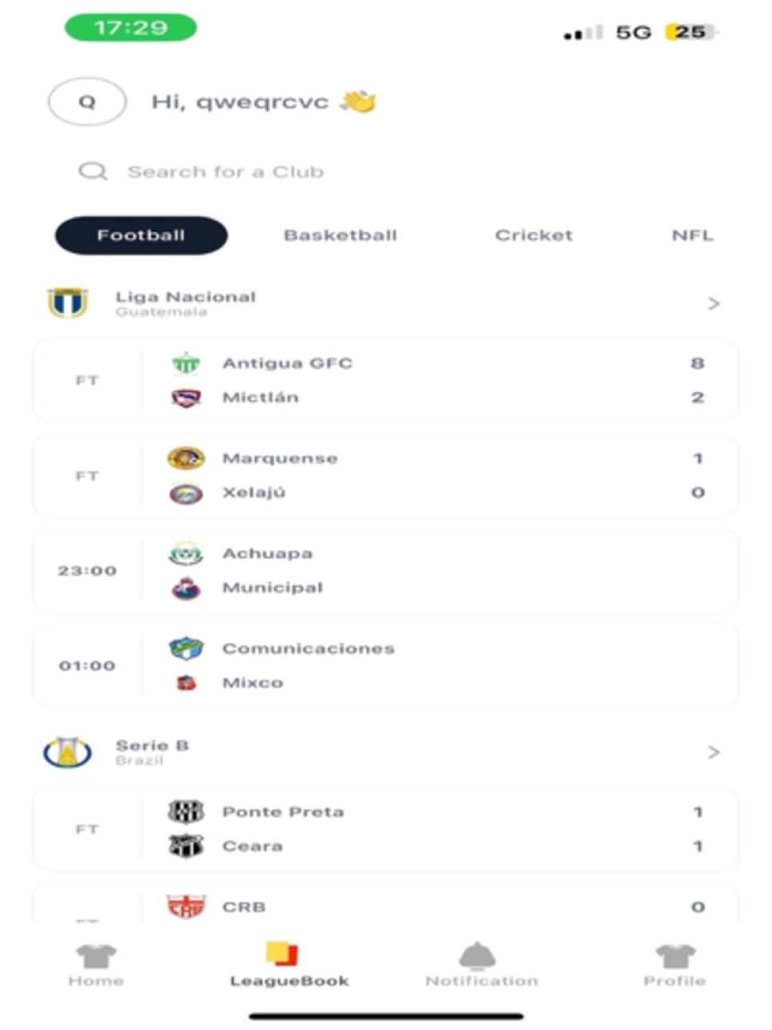Go to the Profile shirt icon
The height and width of the screenshot is (1030, 772).
(675, 956)
